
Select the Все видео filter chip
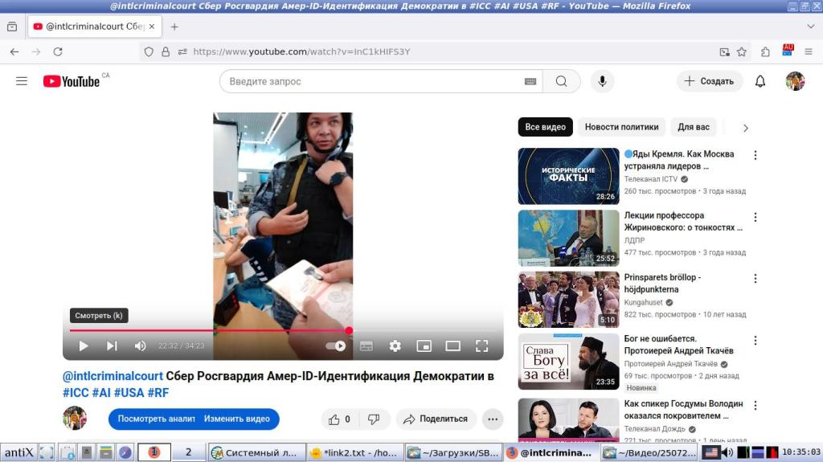545,127
